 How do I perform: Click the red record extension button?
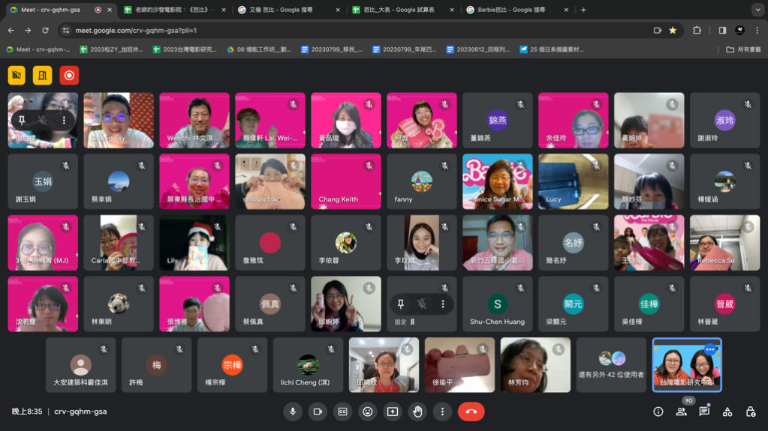[69, 76]
